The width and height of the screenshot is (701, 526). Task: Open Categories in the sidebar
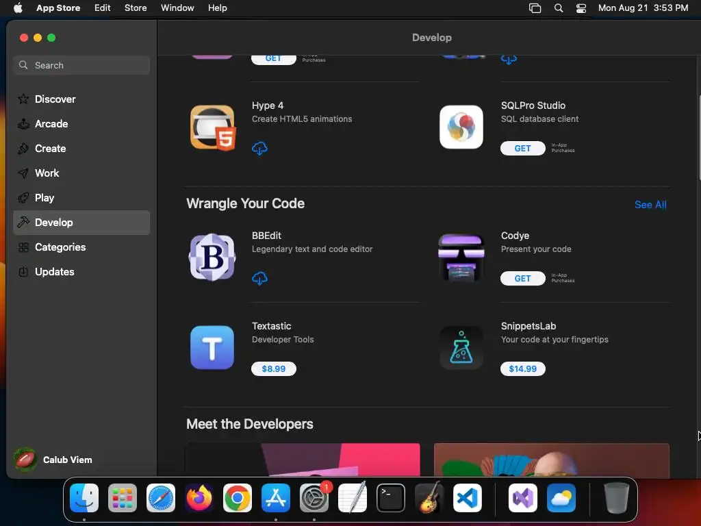81,247
